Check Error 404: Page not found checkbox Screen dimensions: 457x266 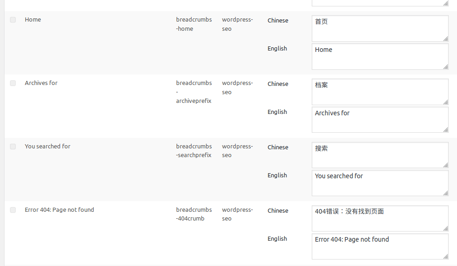pyautogui.click(x=13, y=210)
